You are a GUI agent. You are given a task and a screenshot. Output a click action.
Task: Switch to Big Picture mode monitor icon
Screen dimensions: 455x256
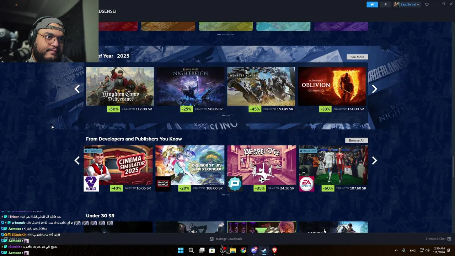(427, 5)
